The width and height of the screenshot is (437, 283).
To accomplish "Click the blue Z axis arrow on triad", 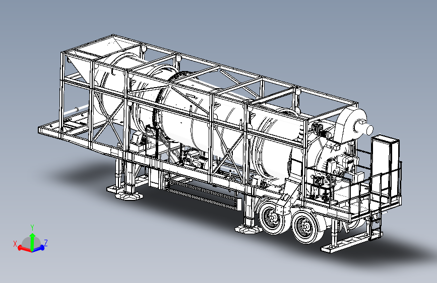I will (x=39, y=248).
